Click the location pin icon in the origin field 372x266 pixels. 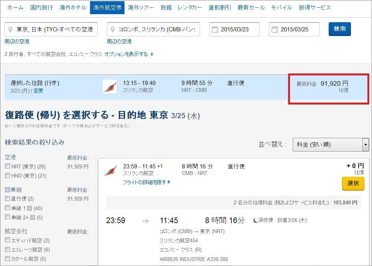(x=11, y=29)
